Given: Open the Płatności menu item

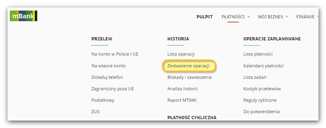Looking at the screenshot, I should click(233, 17).
